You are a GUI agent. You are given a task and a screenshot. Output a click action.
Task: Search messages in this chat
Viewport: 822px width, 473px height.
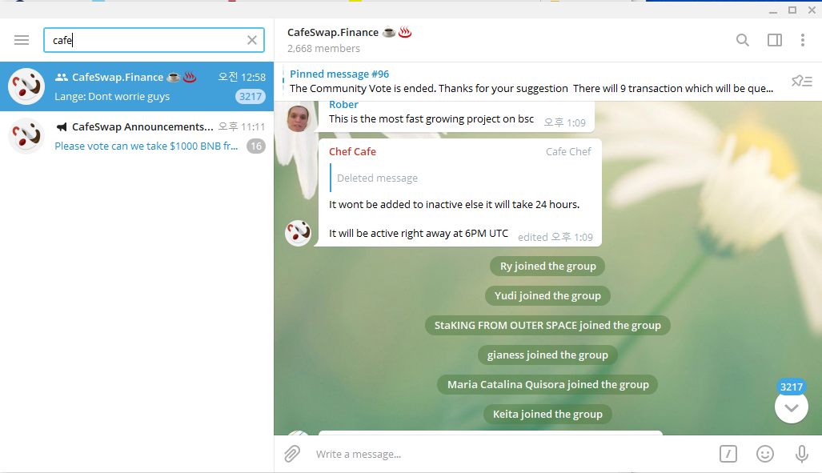[x=742, y=40]
